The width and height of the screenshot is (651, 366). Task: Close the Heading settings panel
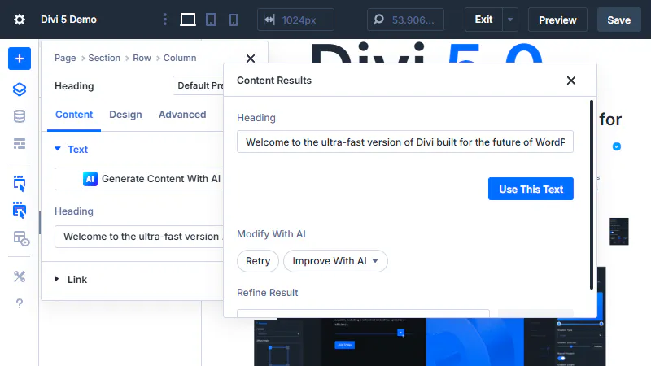click(x=251, y=59)
